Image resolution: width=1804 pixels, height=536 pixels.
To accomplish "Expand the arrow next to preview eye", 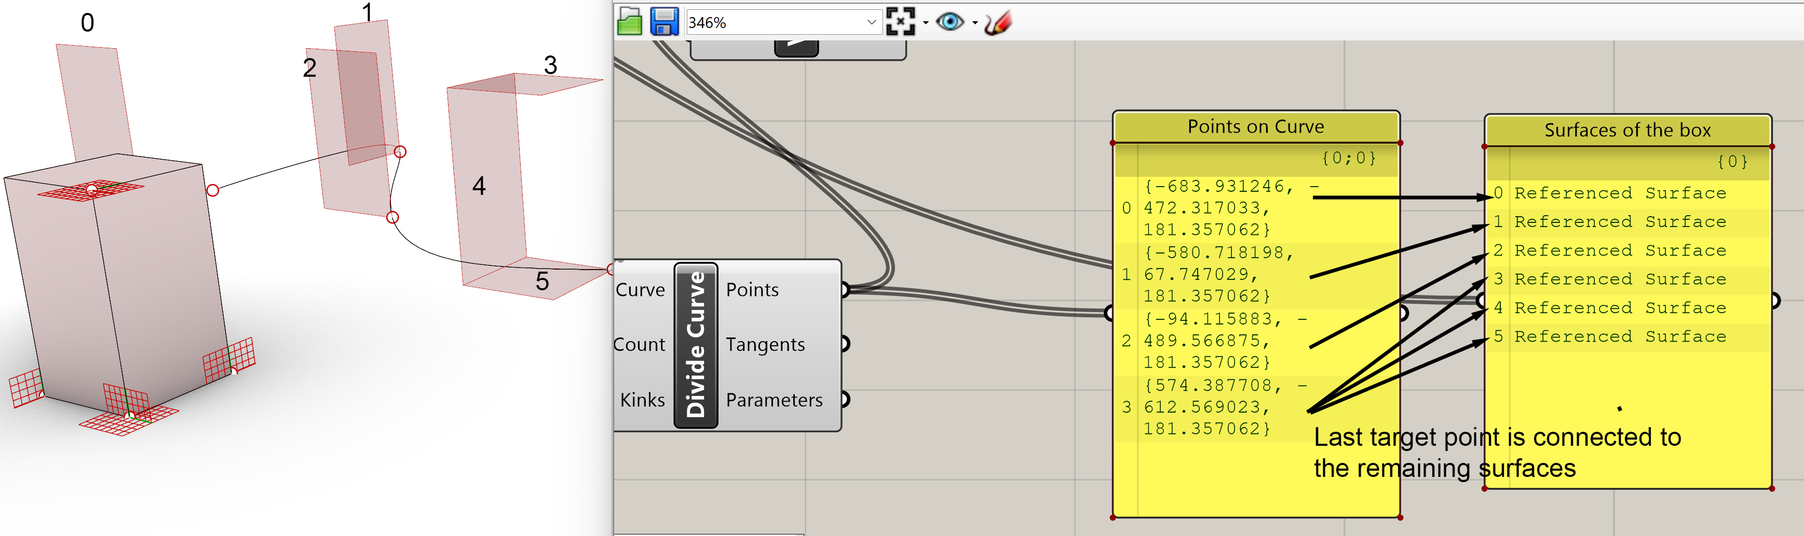I will (x=974, y=23).
